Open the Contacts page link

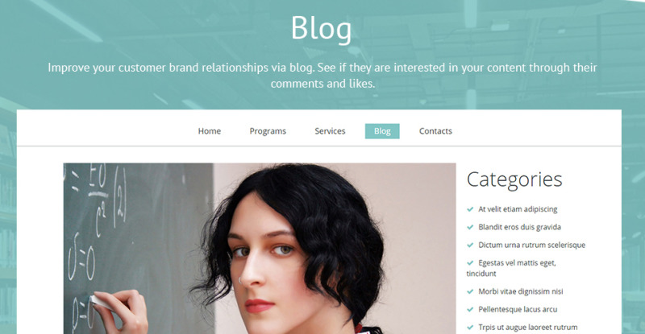(x=435, y=131)
